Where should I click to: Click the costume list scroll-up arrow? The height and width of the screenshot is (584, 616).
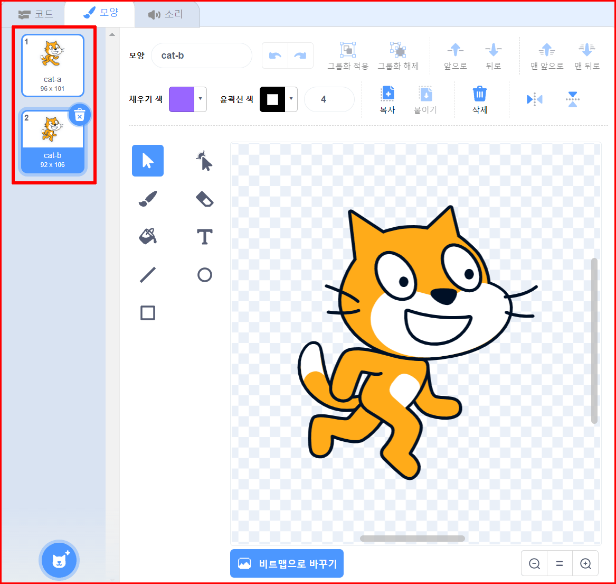click(x=112, y=34)
